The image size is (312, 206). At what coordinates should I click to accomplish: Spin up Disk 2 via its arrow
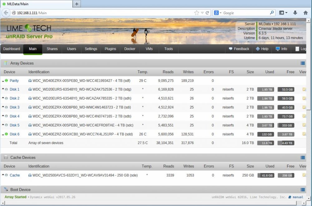pos(3,98)
